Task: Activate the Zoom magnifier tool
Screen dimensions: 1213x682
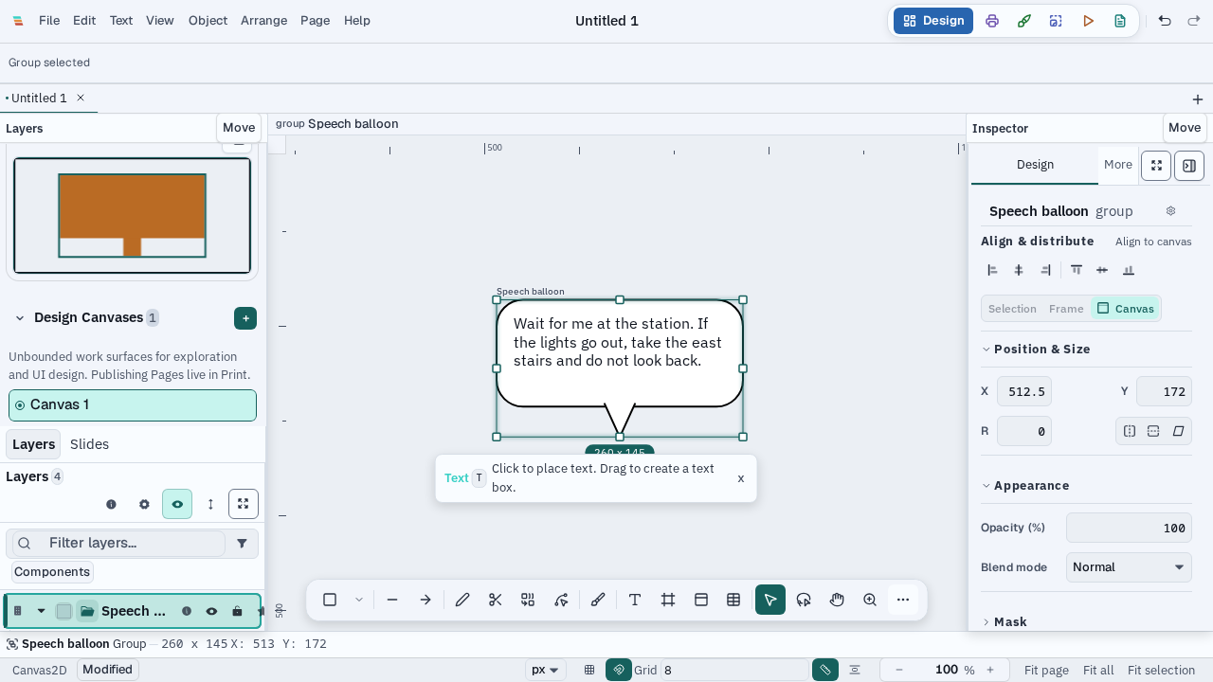Action: coord(870,600)
